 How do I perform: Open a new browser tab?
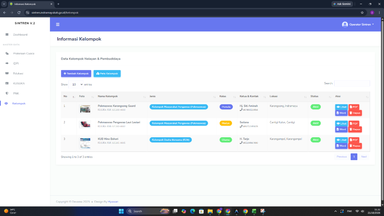coord(58,4)
